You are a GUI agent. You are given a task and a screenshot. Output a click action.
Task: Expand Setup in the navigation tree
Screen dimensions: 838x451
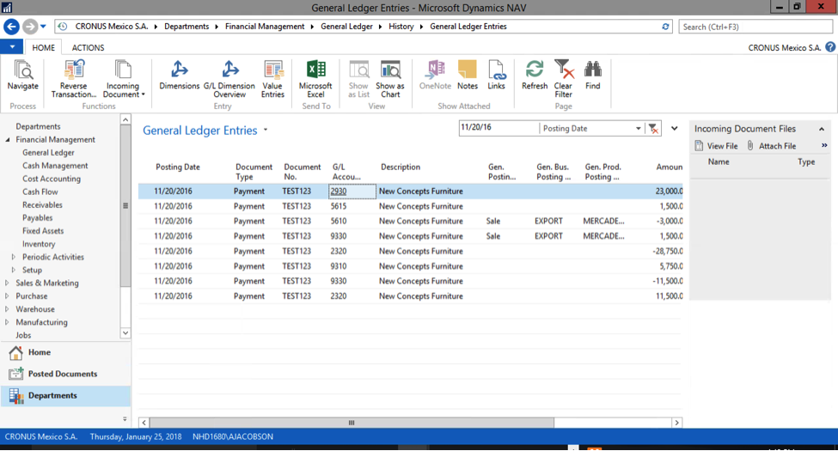point(14,270)
